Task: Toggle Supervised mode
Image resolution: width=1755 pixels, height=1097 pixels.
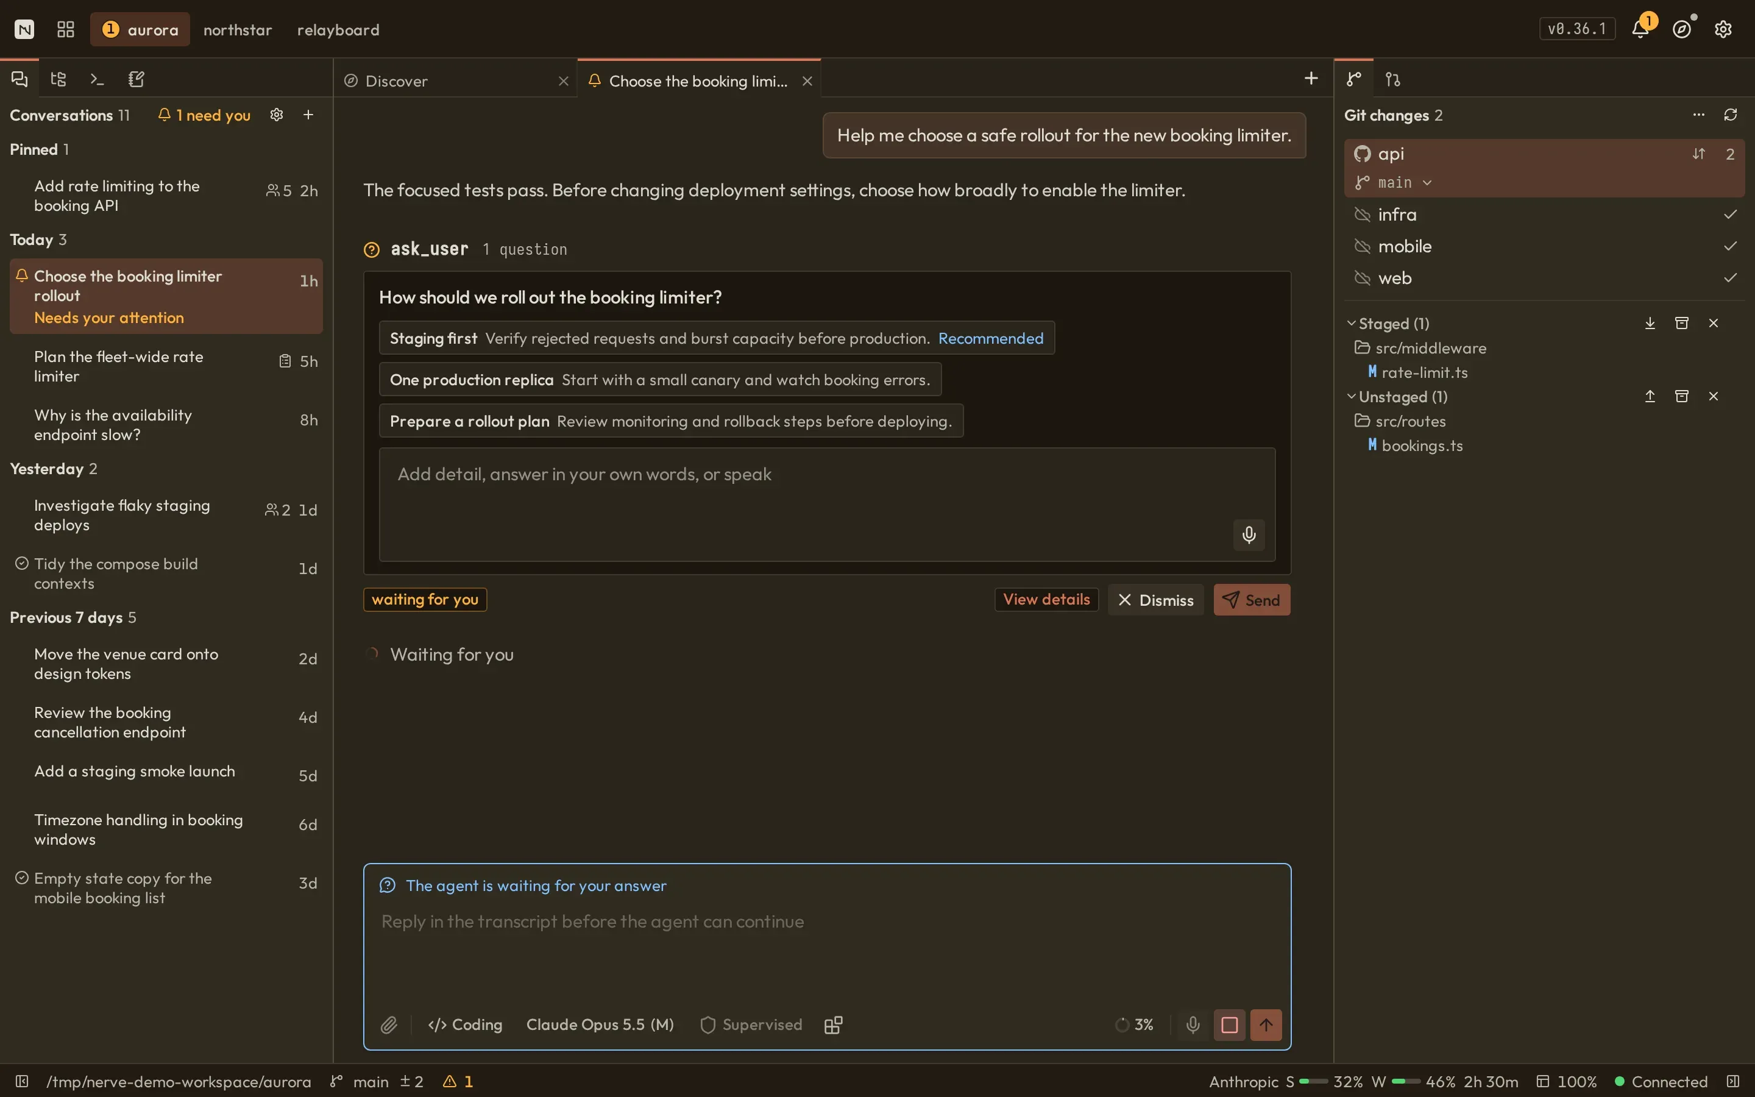Action: tap(751, 1024)
